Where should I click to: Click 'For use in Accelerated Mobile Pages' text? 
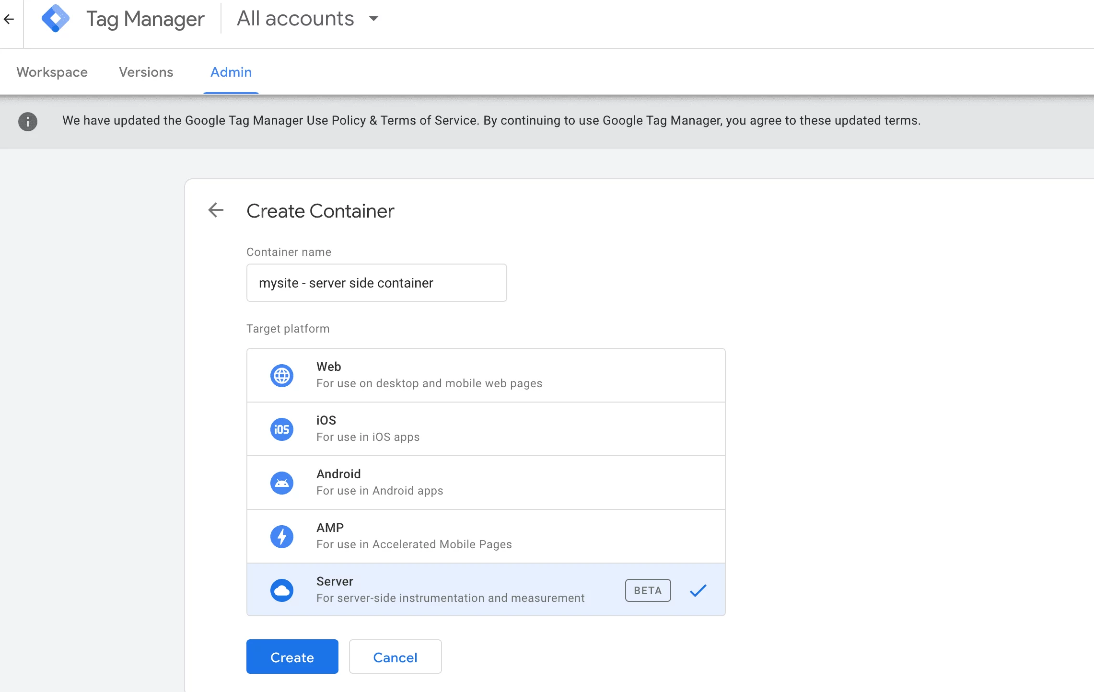414,544
